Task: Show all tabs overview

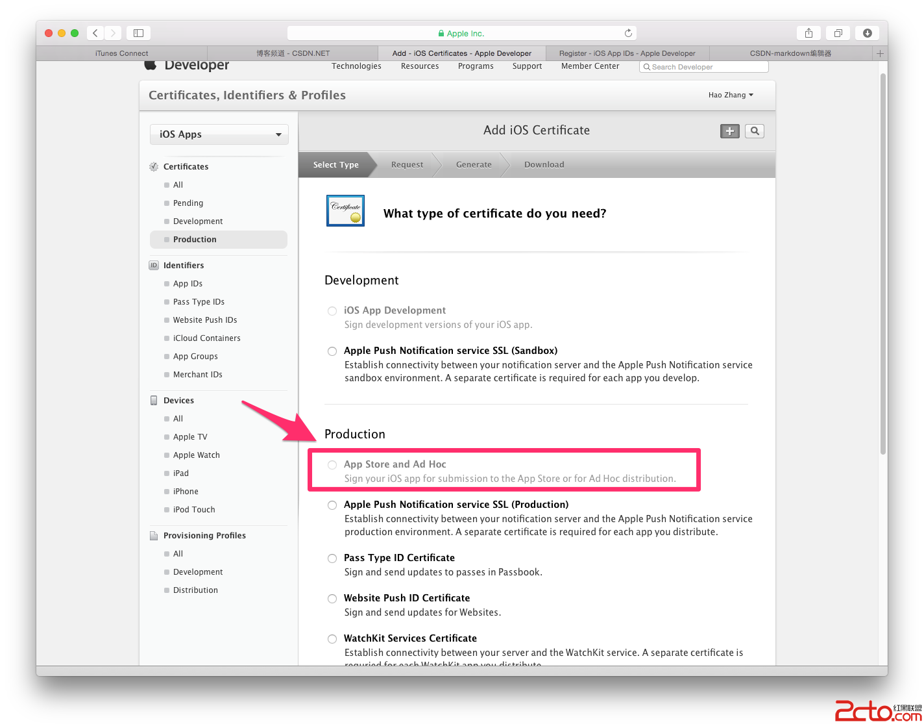Action: pyautogui.click(x=838, y=33)
